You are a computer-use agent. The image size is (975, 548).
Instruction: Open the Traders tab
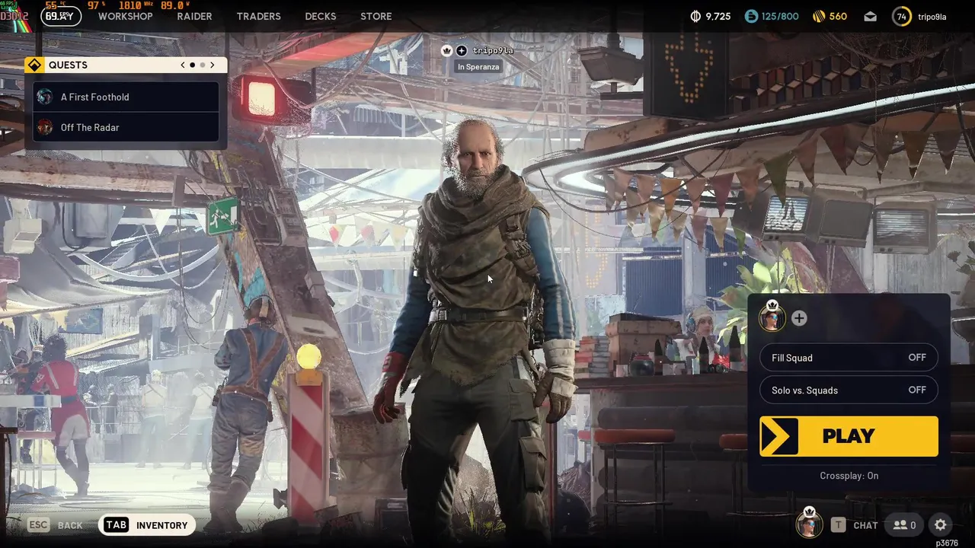tap(258, 16)
